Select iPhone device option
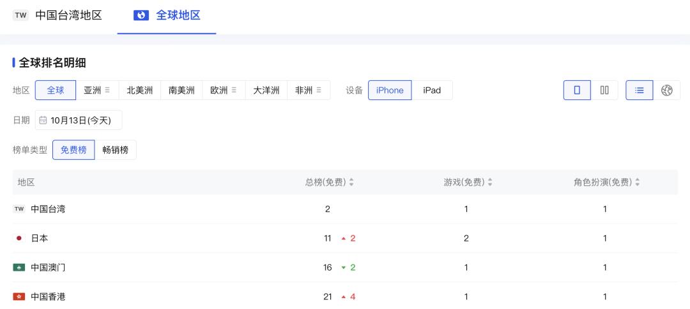This screenshot has height=309, width=690. tap(390, 90)
